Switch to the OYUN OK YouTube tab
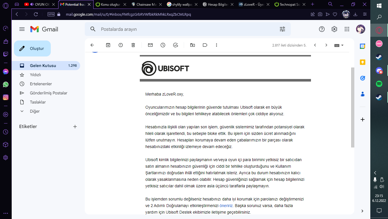The width and height of the screenshot is (388, 219). point(39,4)
